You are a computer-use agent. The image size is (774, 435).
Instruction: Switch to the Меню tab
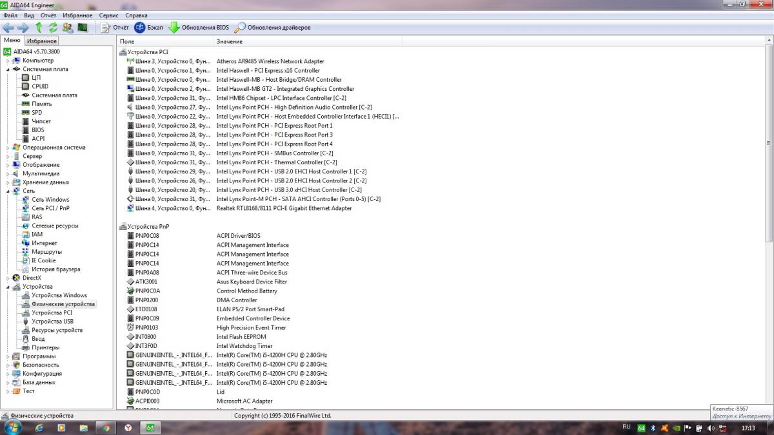[12, 41]
